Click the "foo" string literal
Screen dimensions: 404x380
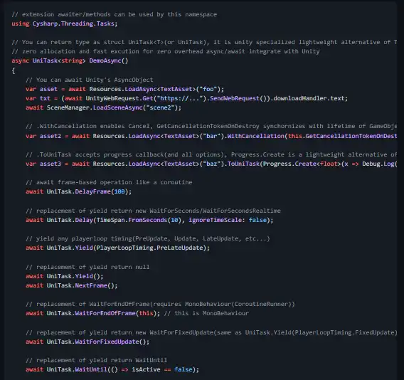(208, 89)
